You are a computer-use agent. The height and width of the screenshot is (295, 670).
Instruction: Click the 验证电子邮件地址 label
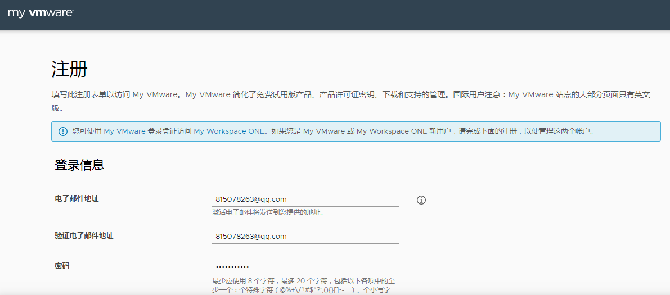point(84,235)
